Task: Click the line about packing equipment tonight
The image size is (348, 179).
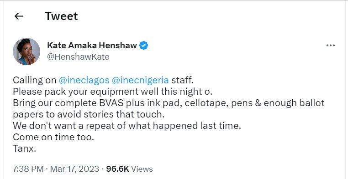Action: pos(112,92)
